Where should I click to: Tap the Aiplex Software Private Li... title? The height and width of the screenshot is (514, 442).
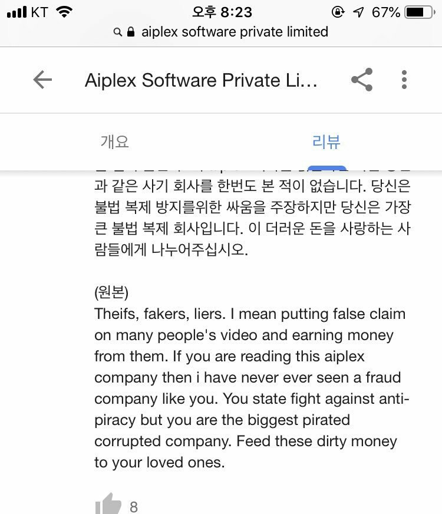(x=201, y=80)
